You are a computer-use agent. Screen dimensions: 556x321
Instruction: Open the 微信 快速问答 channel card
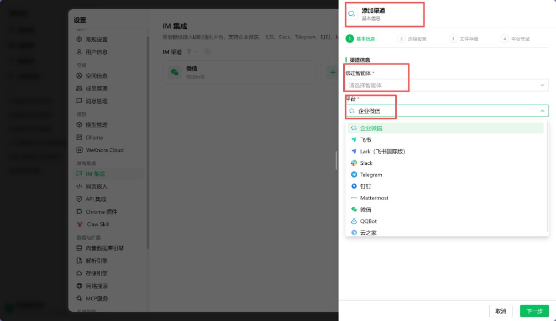pyautogui.click(x=239, y=72)
